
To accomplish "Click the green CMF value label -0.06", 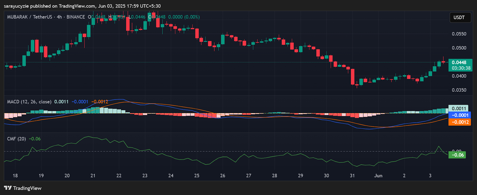I will click(457, 155).
